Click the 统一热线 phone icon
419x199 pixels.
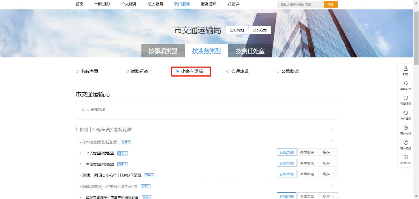pyautogui.click(x=405, y=143)
